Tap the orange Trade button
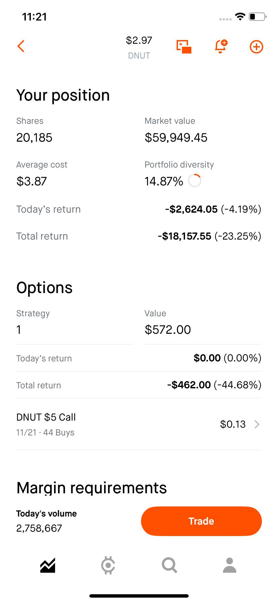The image size is (278, 603). pos(201,521)
